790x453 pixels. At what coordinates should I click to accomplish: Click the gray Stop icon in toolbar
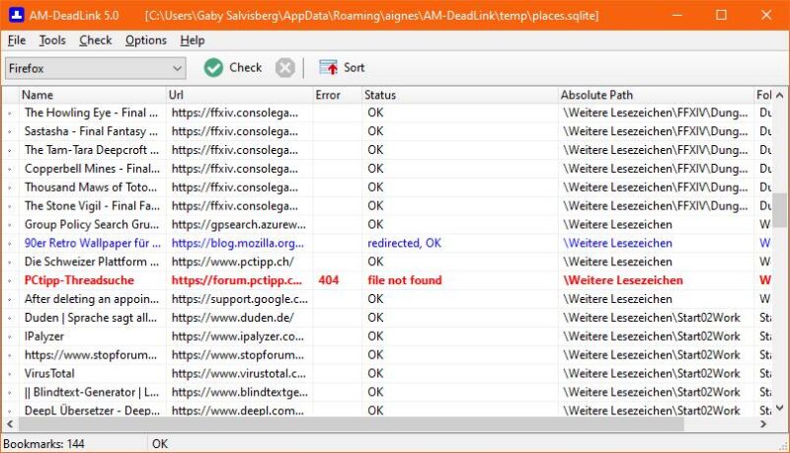pos(284,67)
